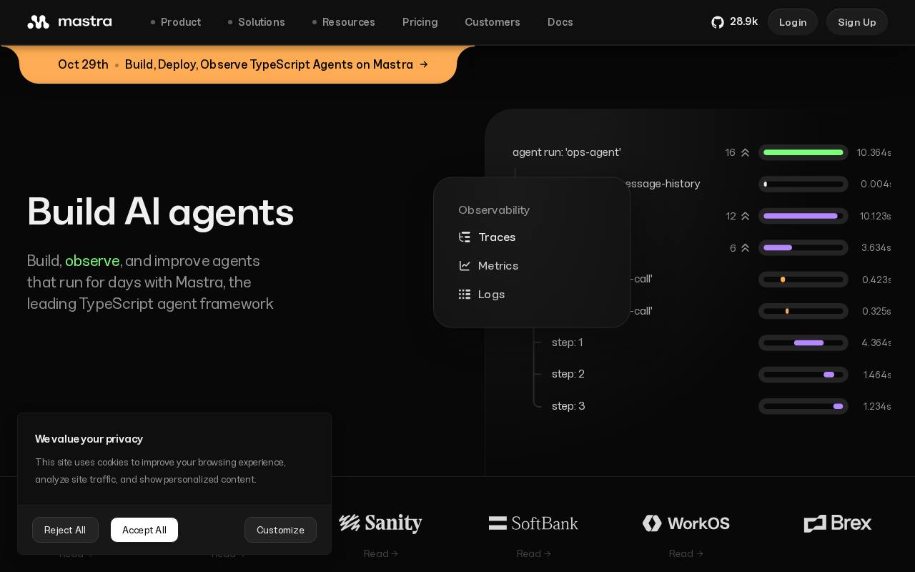The image size is (915, 572).
Task: Click the WorkOS logo
Action: (x=686, y=523)
